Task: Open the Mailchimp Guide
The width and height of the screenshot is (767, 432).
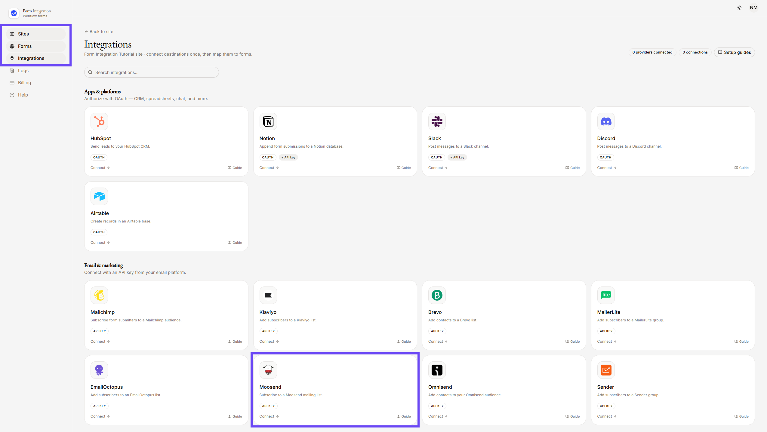Action: click(x=235, y=342)
